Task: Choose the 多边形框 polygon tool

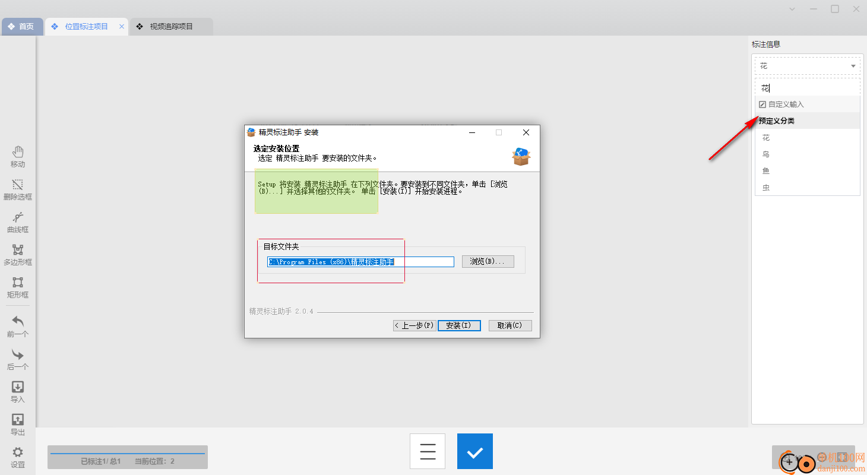Action: click(18, 255)
